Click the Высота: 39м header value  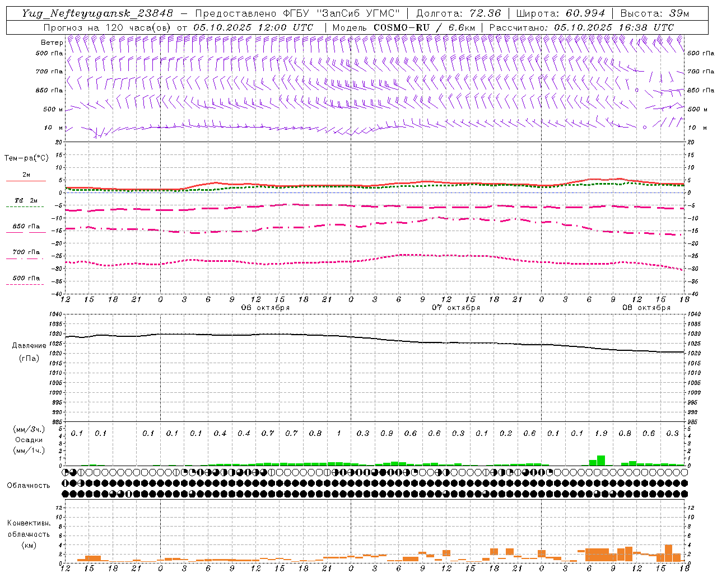(x=655, y=13)
